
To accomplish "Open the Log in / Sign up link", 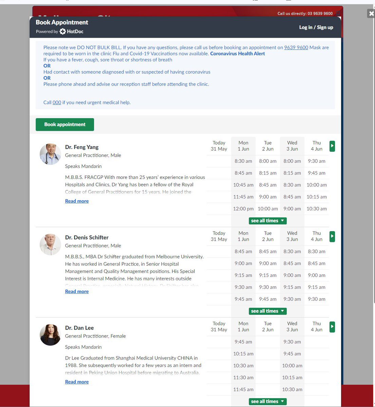I will (x=316, y=27).
